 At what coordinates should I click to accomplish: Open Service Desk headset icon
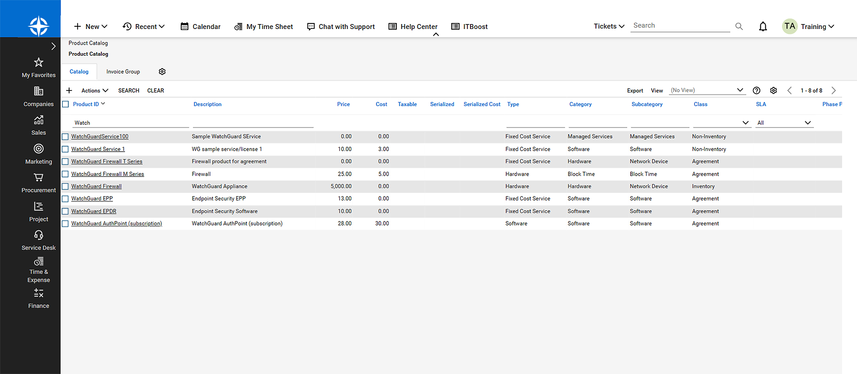pos(39,235)
